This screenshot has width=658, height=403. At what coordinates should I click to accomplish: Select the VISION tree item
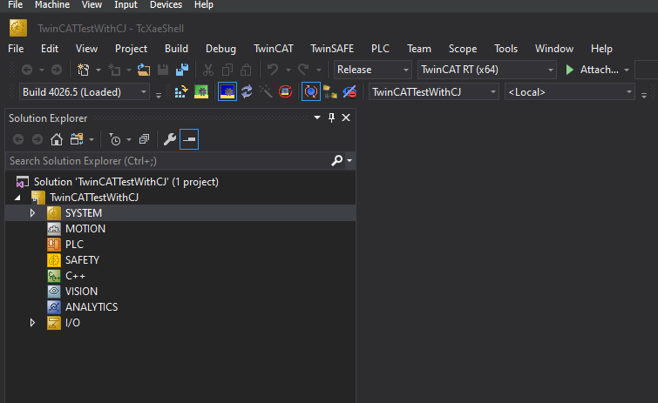(81, 292)
